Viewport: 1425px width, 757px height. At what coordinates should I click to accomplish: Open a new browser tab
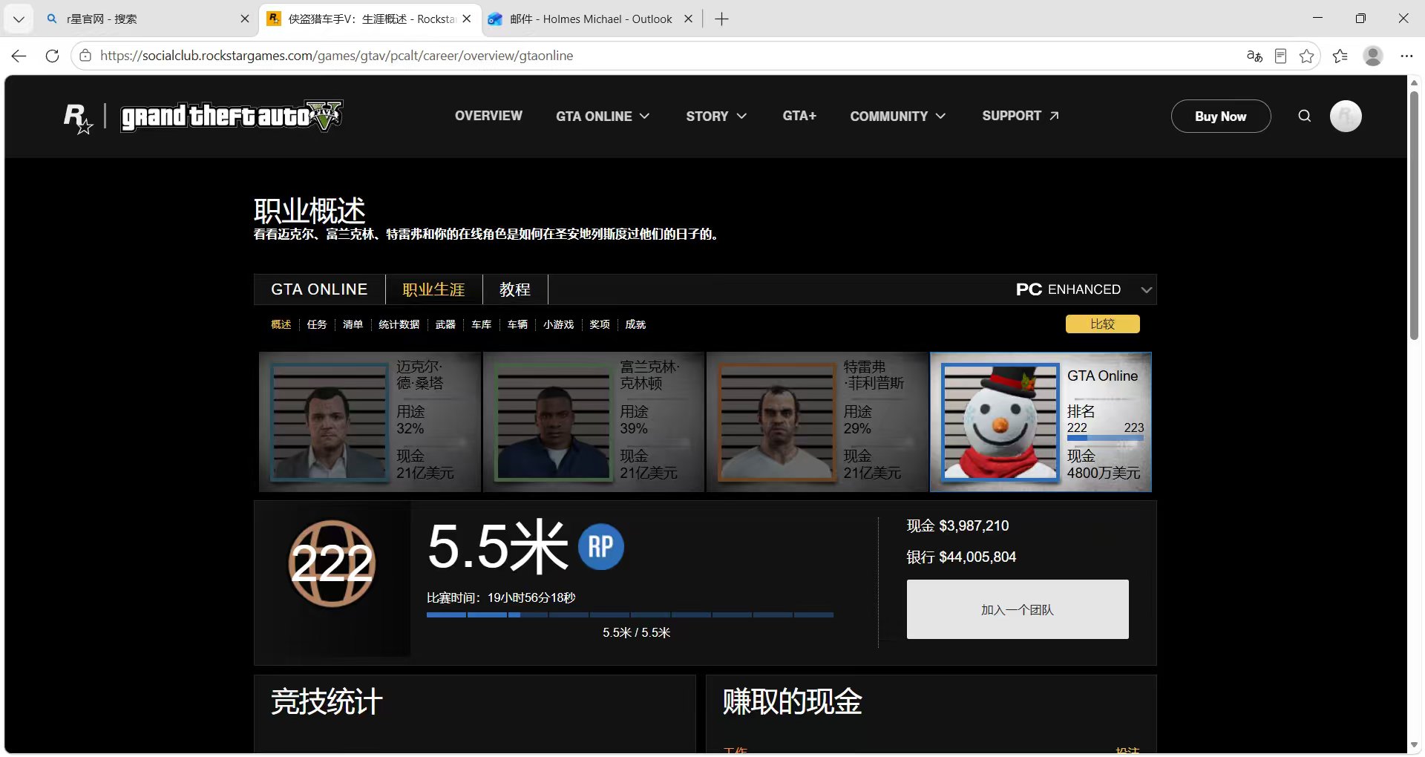pyautogui.click(x=721, y=19)
